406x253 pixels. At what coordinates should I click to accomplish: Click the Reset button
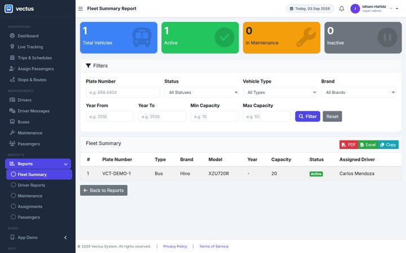click(332, 116)
